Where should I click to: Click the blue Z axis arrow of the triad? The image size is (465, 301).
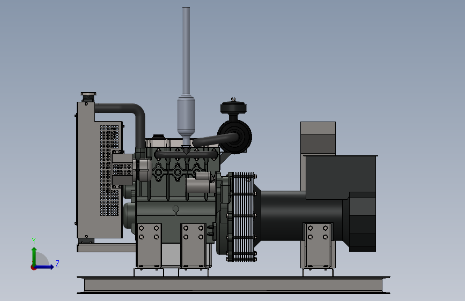point(45,267)
